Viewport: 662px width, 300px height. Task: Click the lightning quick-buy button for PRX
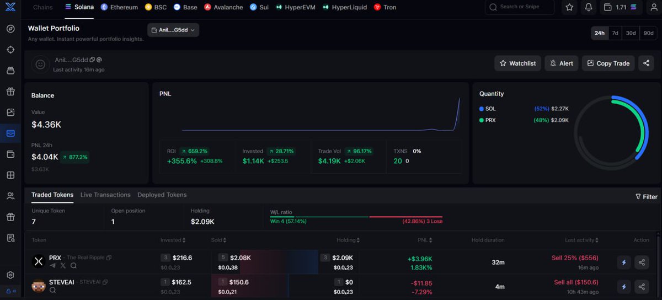[624, 262]
